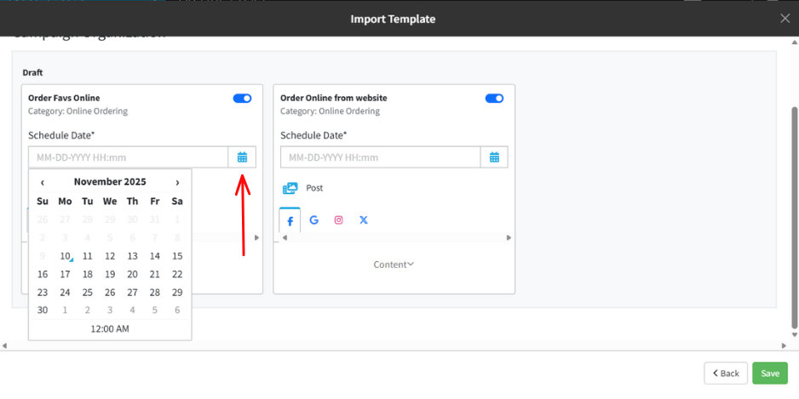Click the 12:00 AM time selector

[x=110, y=328]
